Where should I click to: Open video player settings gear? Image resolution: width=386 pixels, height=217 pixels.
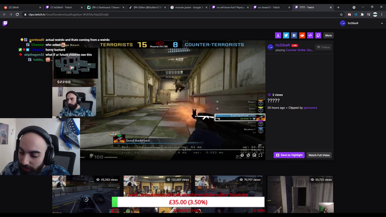click(242, 155)
